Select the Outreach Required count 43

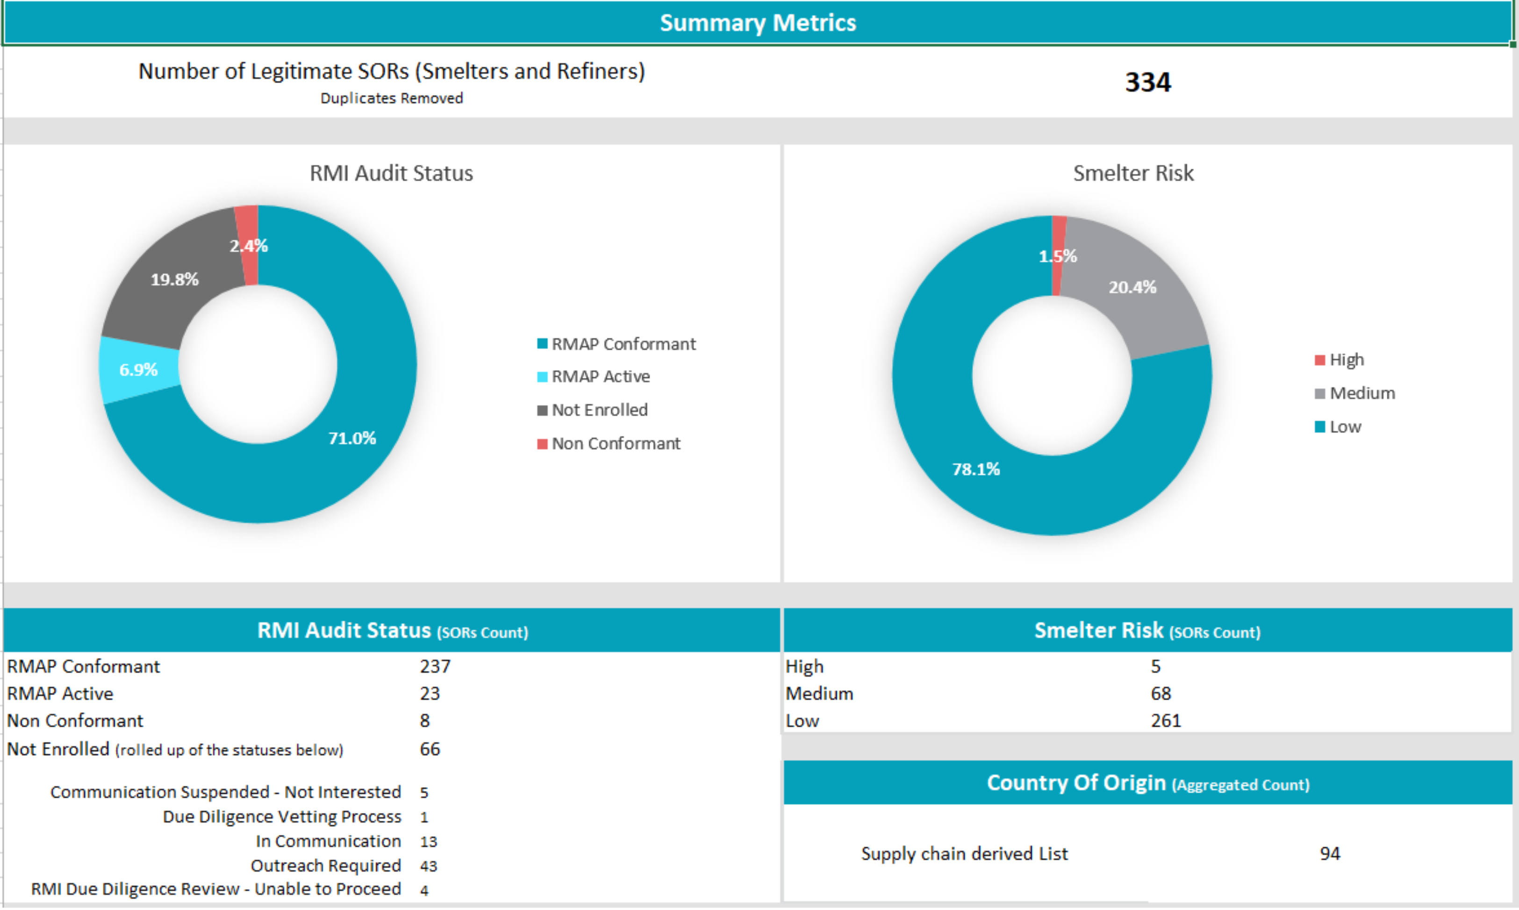click(428, 867)
